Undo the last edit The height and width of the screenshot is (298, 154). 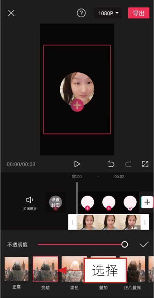pyautogui.click(x=111, y=164)
